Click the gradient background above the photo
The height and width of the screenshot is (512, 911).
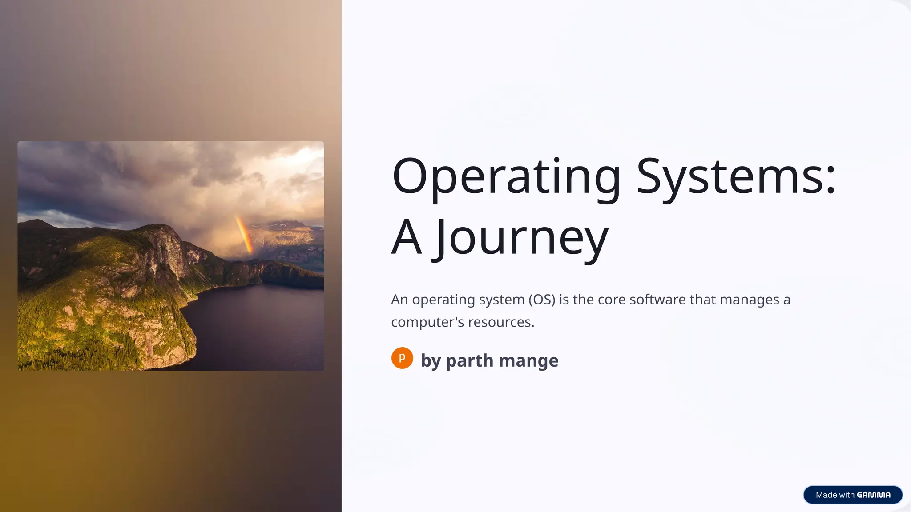(170, 71)
